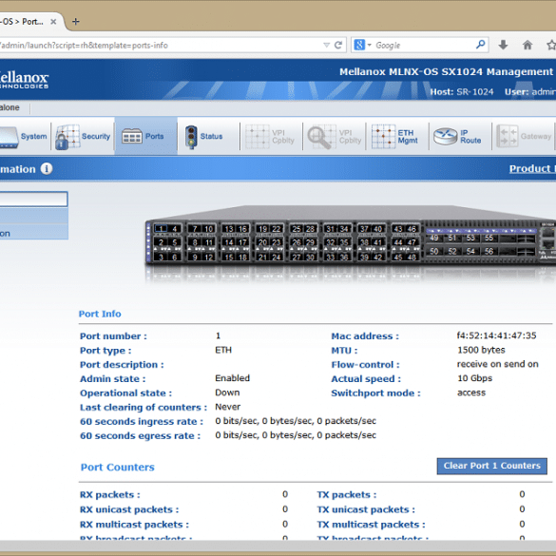Screen dimensions: 556x556
Task: Click the 'ETH' port type value
Action: (x=223, y=350)
